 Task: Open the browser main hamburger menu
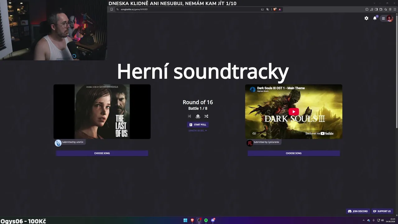pyautogui.click(x=395, y=9)
